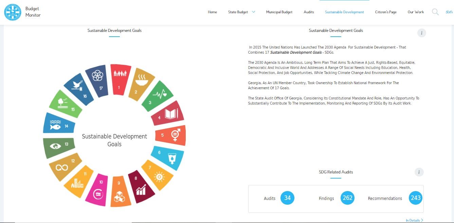Go to the Home page

click(x=212, y=12)
